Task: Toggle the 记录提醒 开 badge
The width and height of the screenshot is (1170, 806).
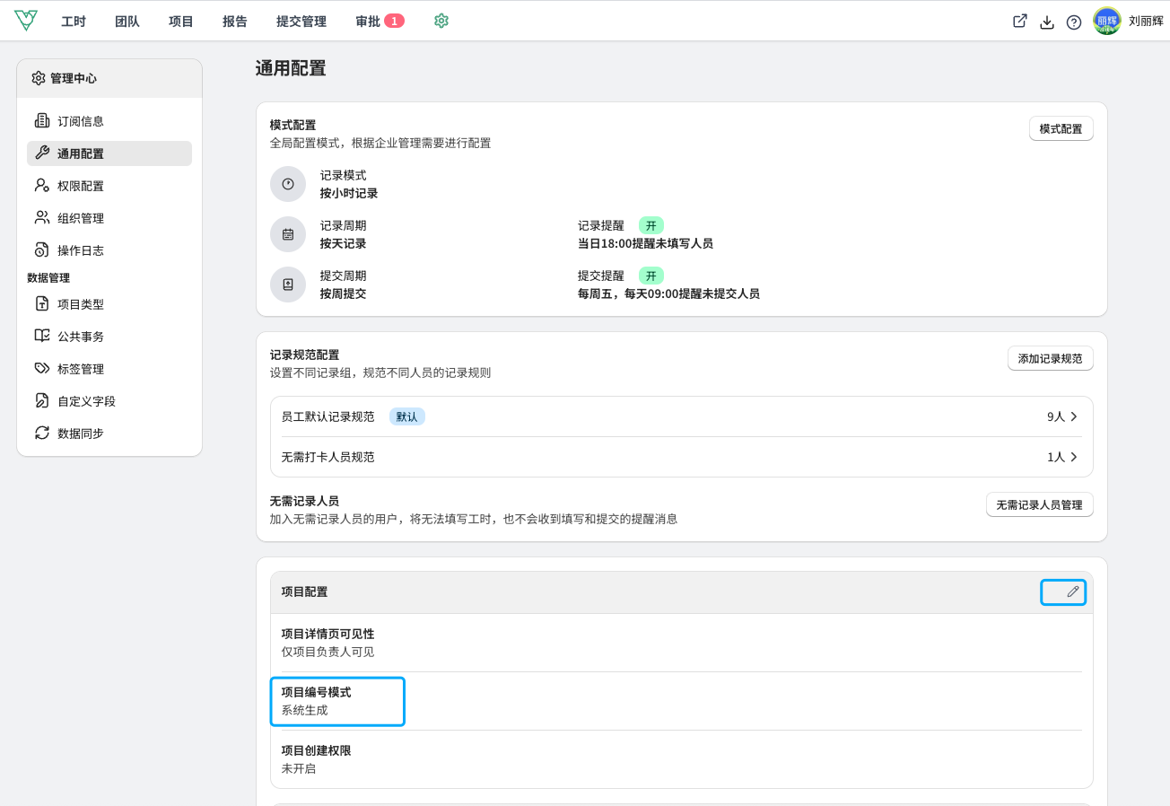Action: [x=651, y=225]
